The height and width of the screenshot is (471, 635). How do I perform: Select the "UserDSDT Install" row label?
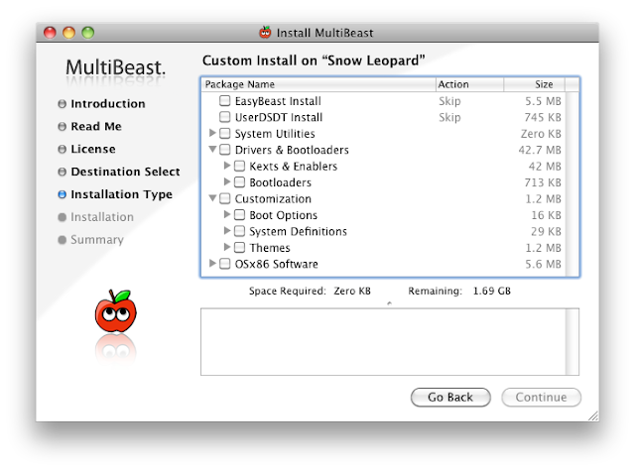279,117
